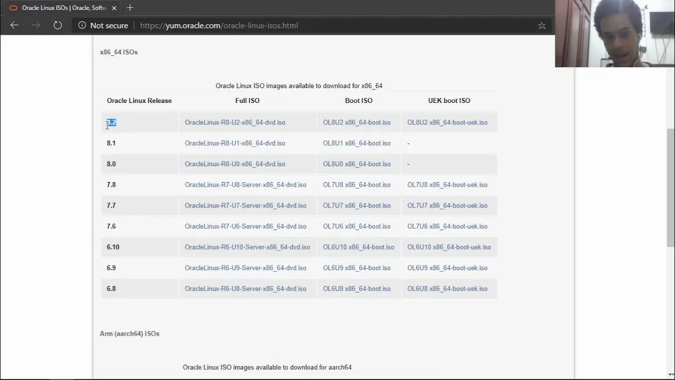Open OL6U10 x86_64-boot.iso link

pos(359,247)
